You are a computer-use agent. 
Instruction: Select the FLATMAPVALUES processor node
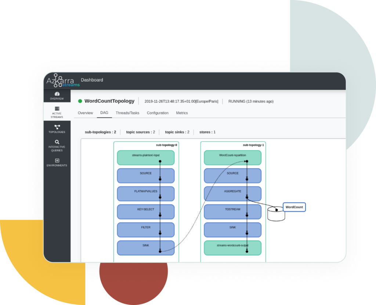pyautogui.click(x=145, y=194)
